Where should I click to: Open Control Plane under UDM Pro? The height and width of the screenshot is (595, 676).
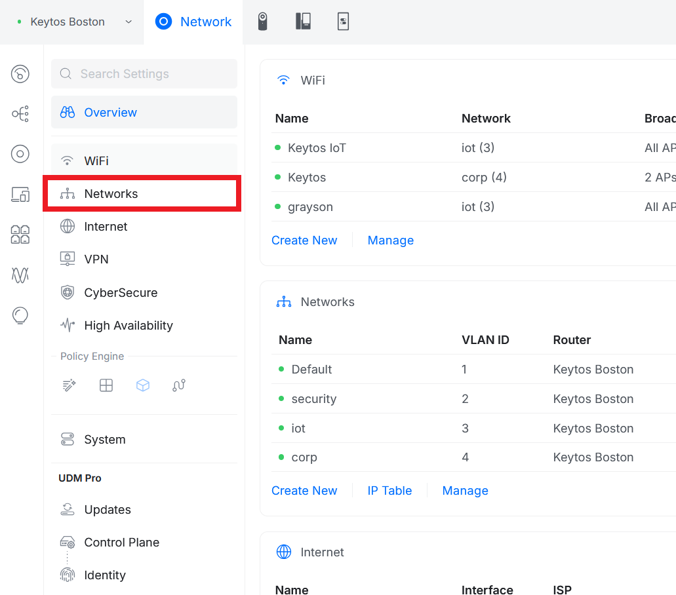(144, 542)
